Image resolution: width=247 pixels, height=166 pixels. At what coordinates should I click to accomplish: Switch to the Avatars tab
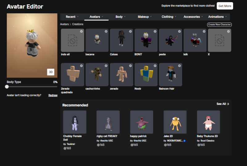pyautogui.click(x=96, y=17)
